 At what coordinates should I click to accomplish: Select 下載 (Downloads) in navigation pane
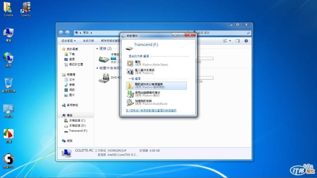click(69, 54)
